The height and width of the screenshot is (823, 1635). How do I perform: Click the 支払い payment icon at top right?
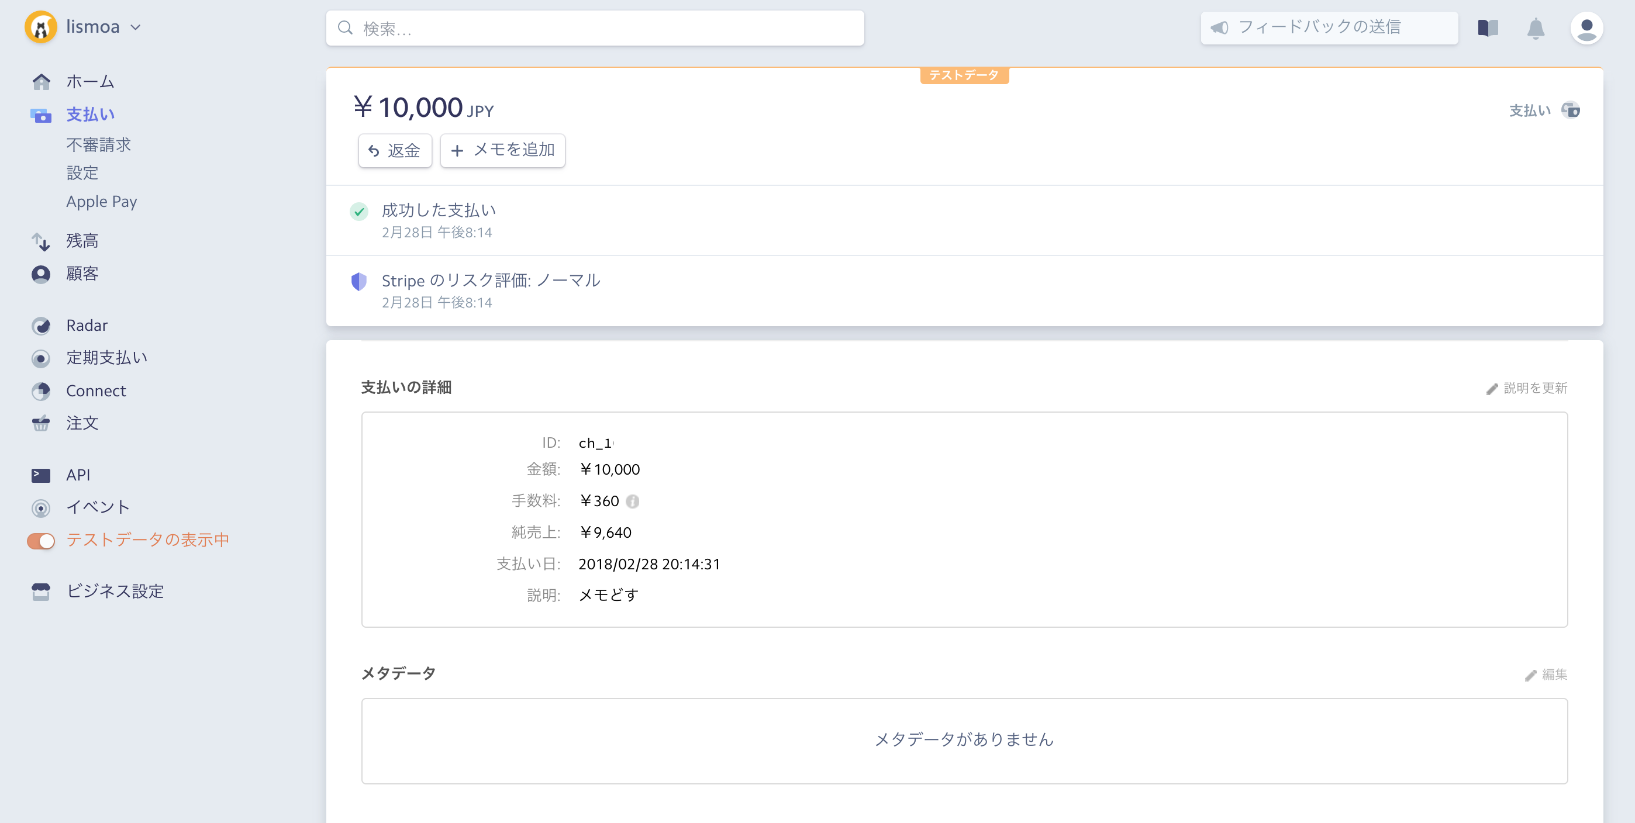(x=1570, y=110)
